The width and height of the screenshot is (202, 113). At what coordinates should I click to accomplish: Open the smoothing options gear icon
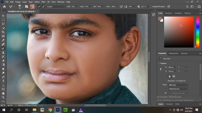point(139,7)
